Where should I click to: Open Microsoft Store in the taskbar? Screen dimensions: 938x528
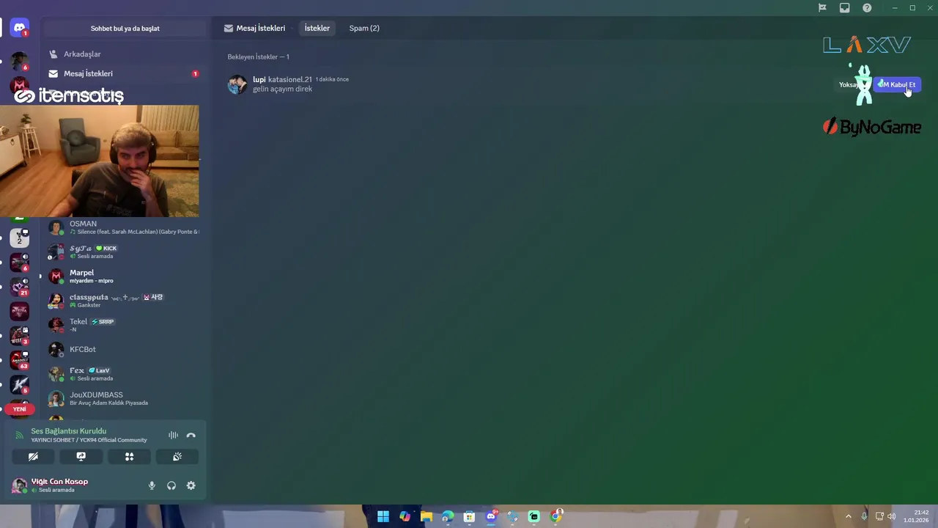coord(469,516)
